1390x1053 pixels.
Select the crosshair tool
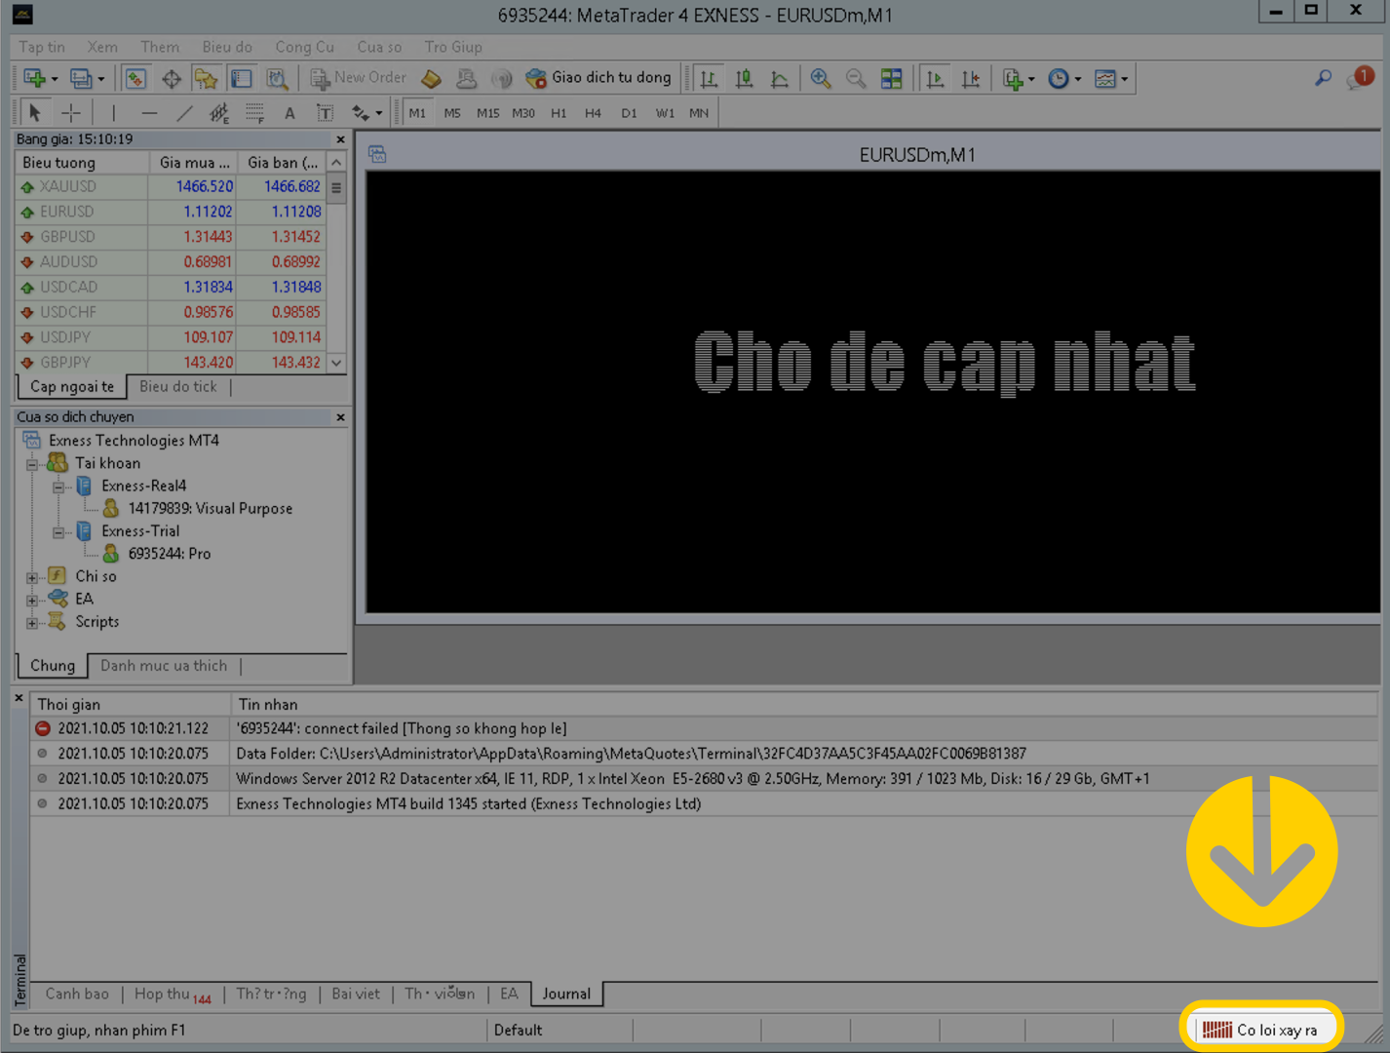tap(71, 113)
